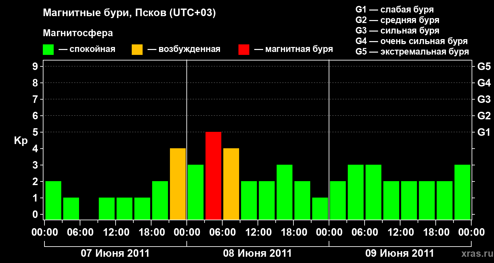Click 'G3 — сильная буря' legend line
The height and width of the screenshot is (263, 494).
[398, 31]
